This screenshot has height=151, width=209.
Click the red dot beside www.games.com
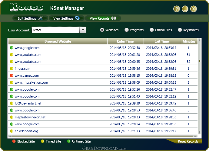click(x=12, y=75)
